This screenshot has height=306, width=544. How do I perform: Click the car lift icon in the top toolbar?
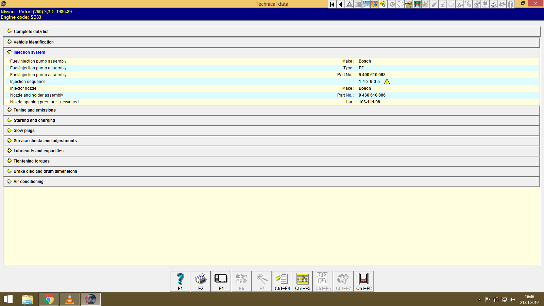[x=417, y=4]
